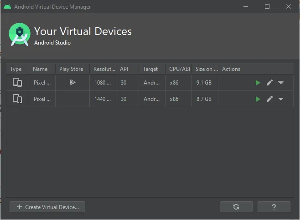Viewport: 300px width, 220px height.
Task: Edit the second Pixel virtual device
Action: pyautogui.click(x=269, y=99)
